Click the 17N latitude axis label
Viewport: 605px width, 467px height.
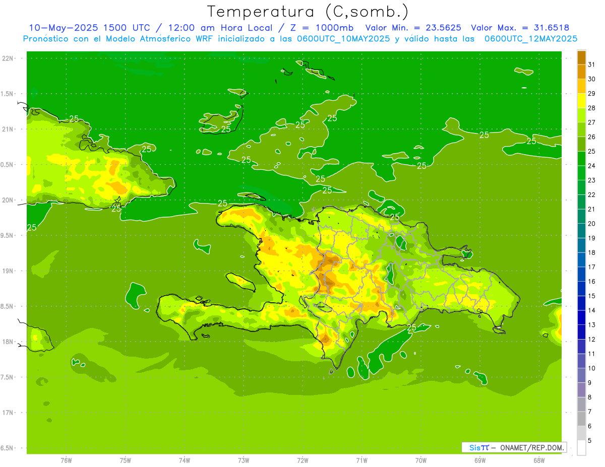pos(9,413)
